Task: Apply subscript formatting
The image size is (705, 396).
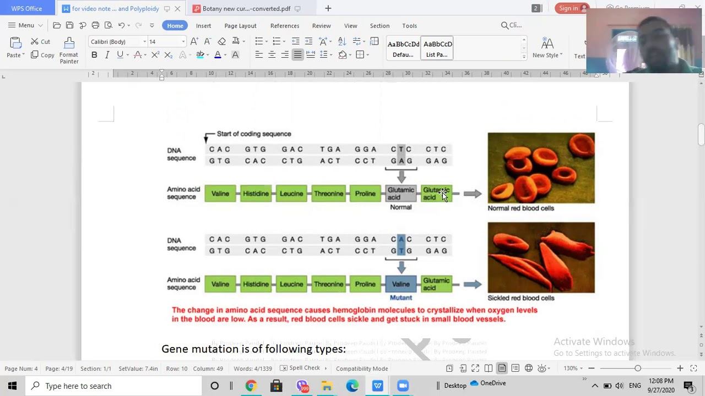Action: 169,54
